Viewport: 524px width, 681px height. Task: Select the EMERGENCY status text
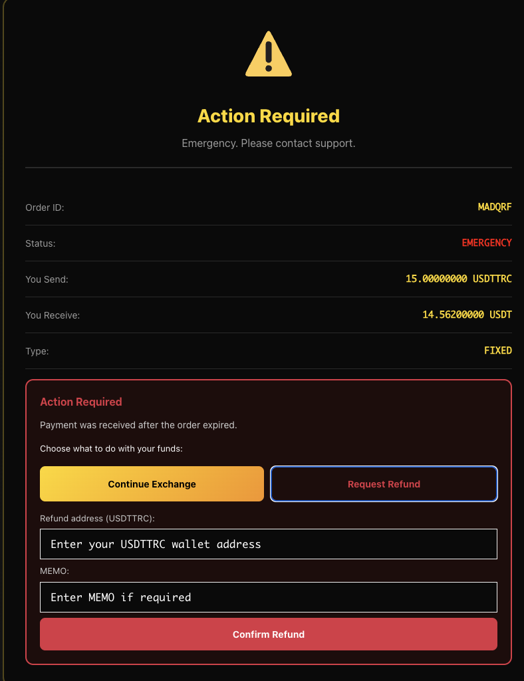(x=487, y=243)
